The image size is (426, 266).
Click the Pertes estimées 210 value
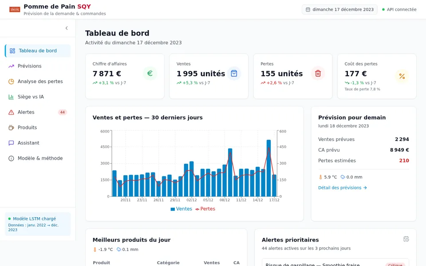point(404,160)
